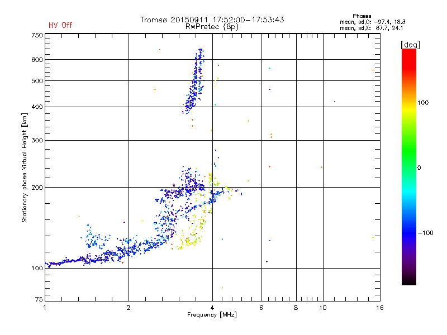Click the '6' frequency axis label
447x335 pixels.
click(x=261, y=308)
